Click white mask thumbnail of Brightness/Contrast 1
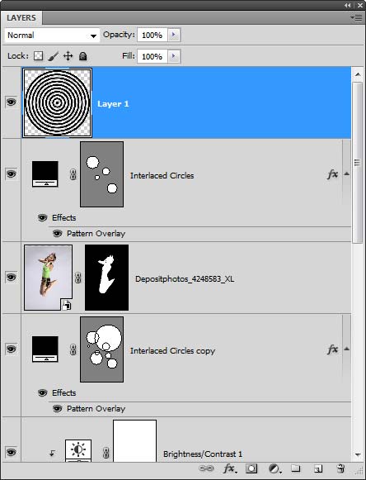The width and height of the screenshot is (366, 480). pos(134,441)
